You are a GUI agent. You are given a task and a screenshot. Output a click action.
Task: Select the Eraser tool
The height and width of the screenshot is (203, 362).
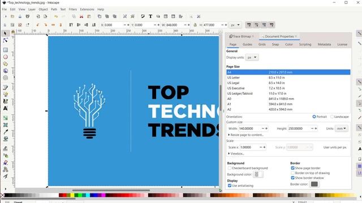5,162
